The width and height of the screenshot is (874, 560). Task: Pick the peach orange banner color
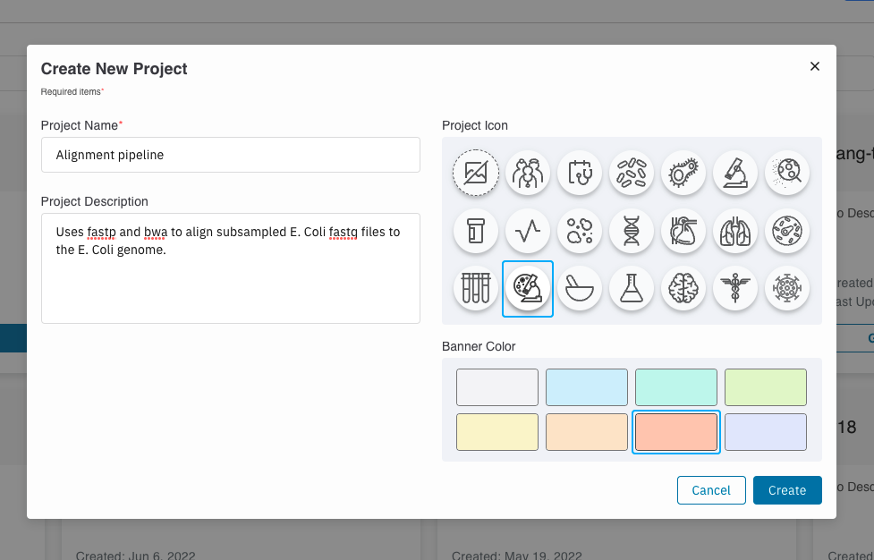tap(586, 432)
